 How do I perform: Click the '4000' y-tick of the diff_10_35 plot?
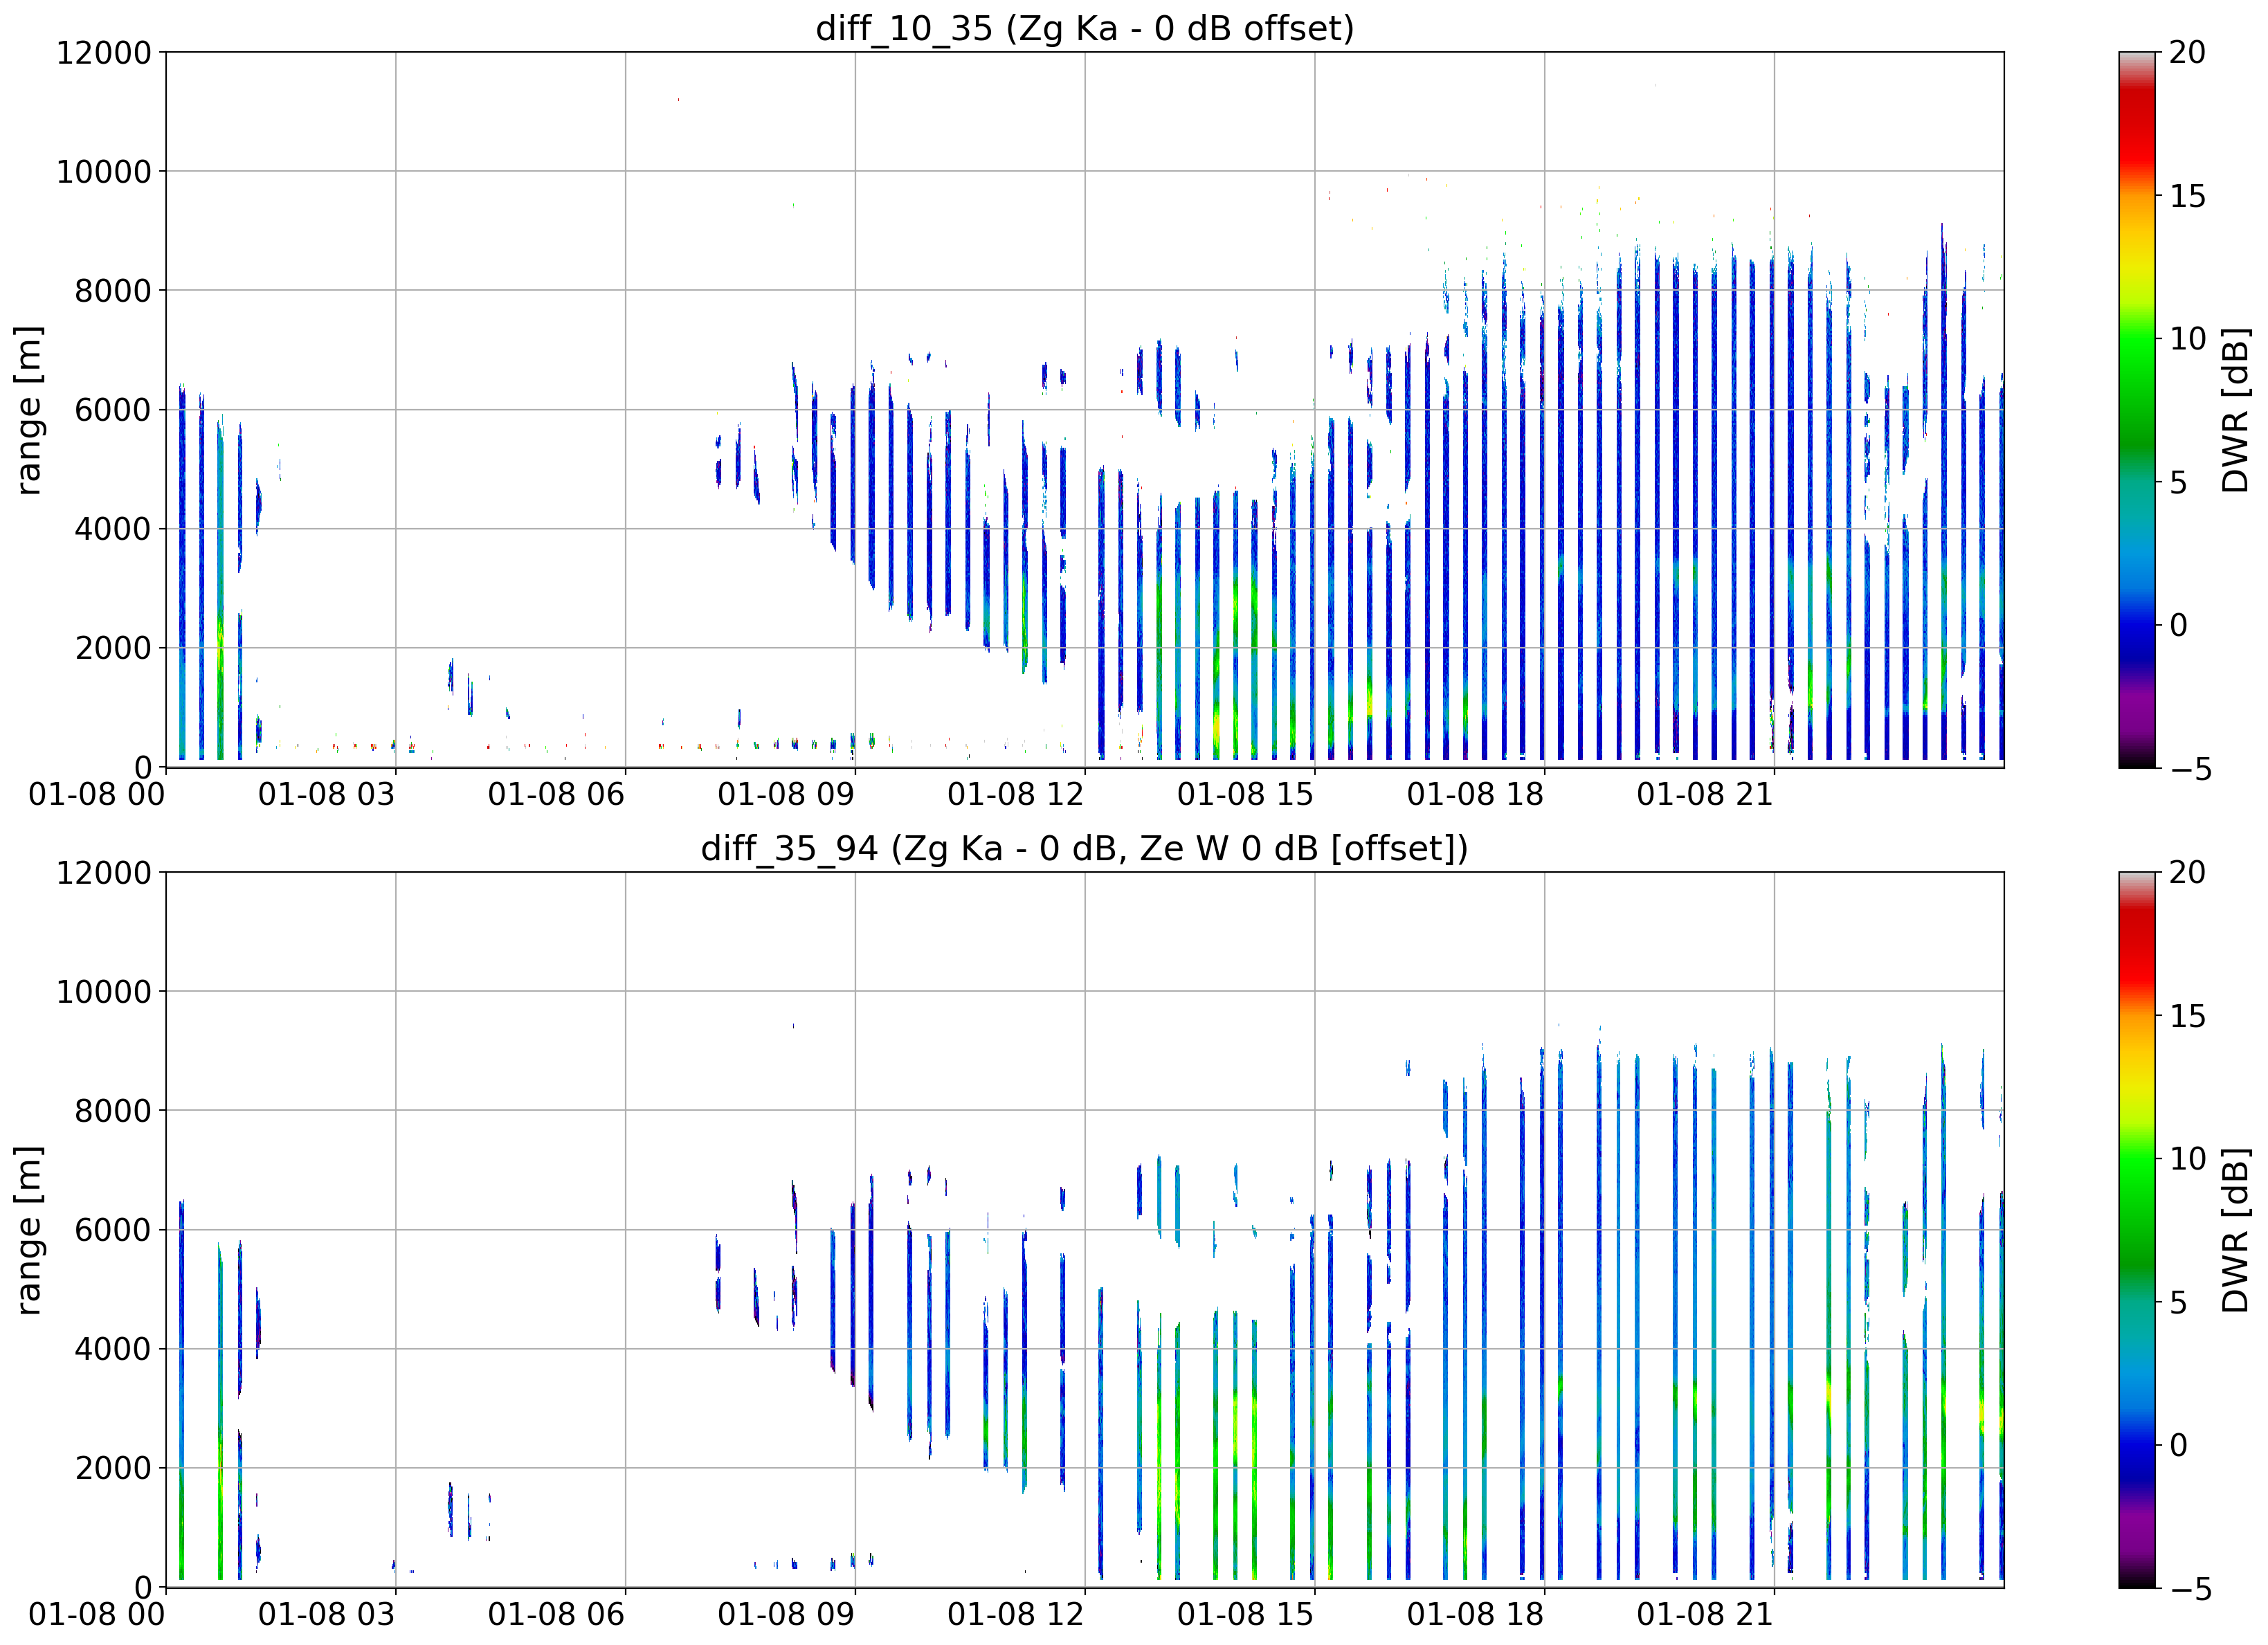(x=113, y=529)
